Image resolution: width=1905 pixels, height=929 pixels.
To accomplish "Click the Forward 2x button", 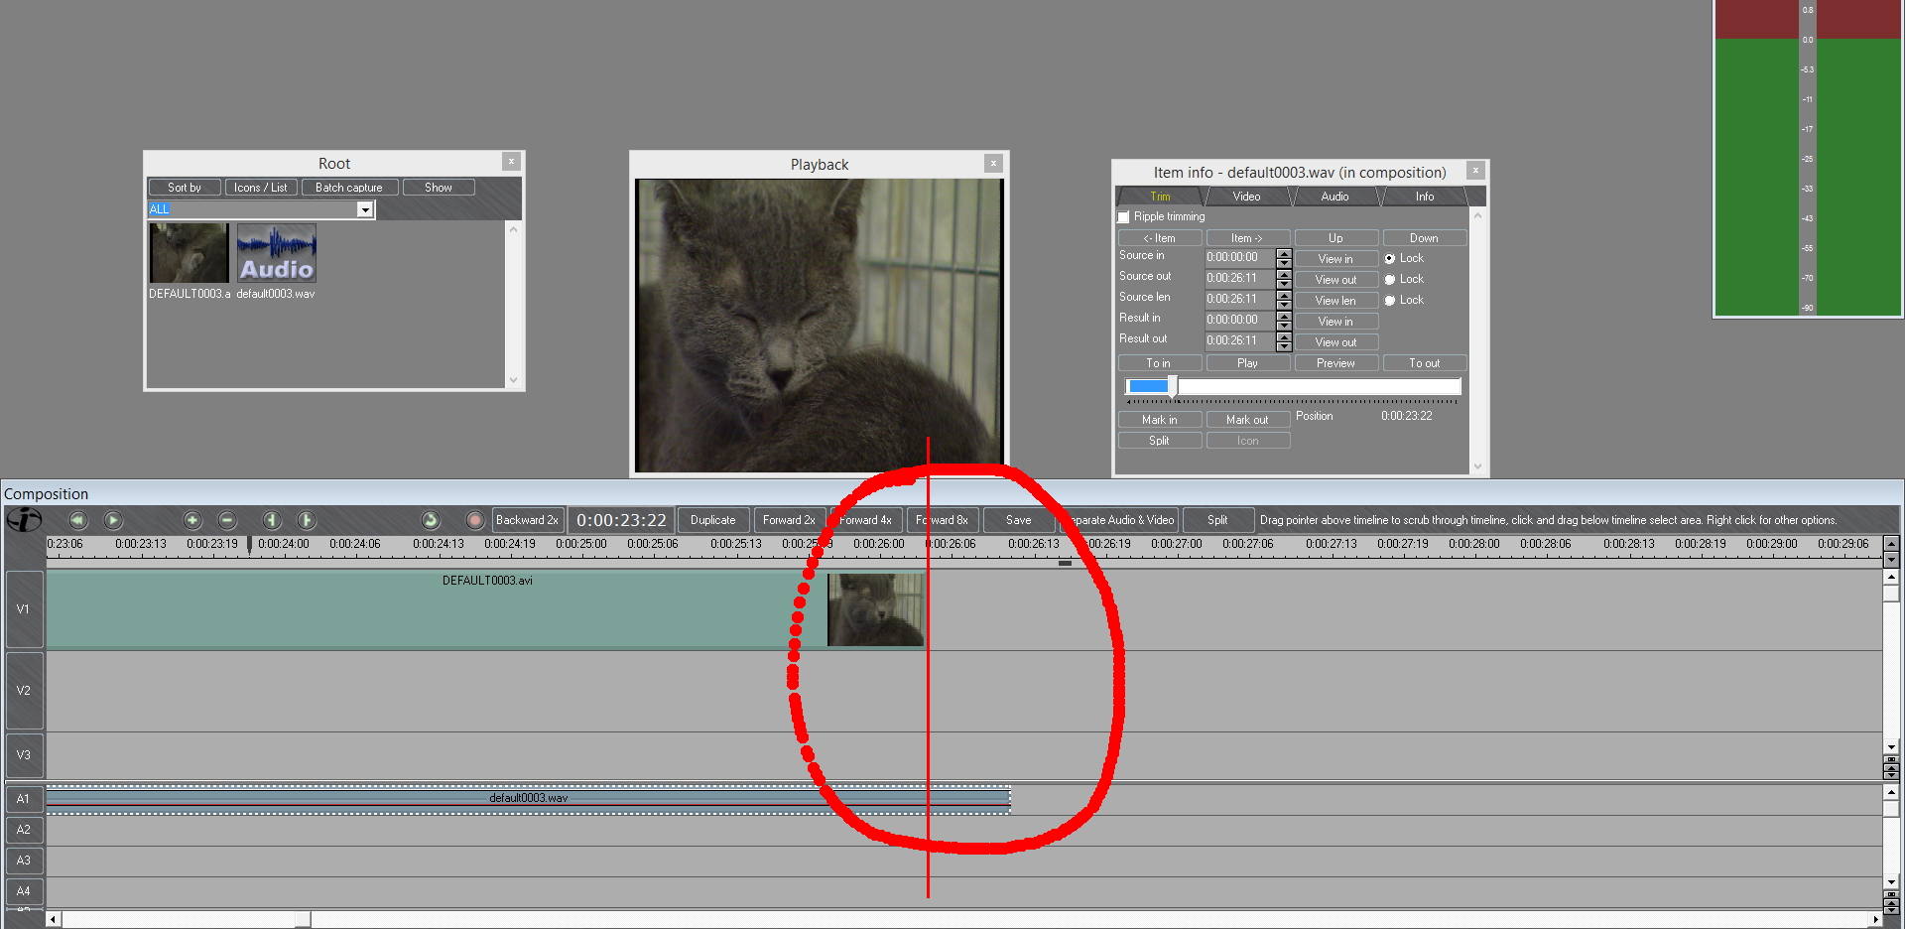I will tap(789, 520).
